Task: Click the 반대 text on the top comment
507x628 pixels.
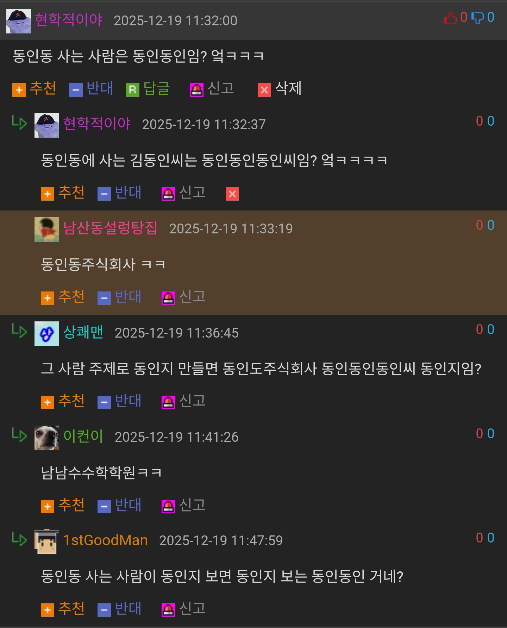Action: 100,89
